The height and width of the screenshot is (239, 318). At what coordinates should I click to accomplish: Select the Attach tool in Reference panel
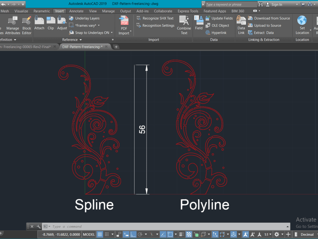click(39, 24)
